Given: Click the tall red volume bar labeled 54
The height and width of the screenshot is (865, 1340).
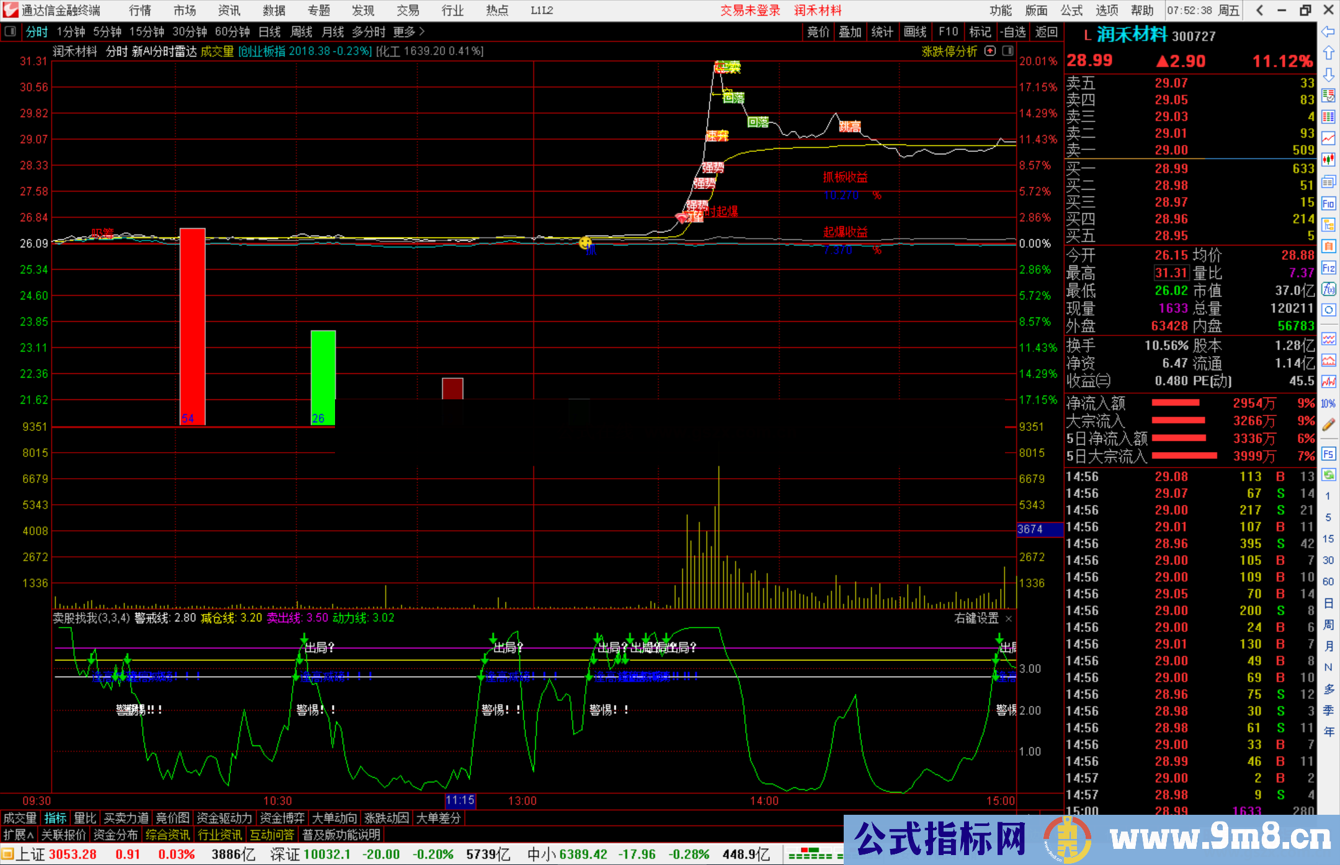Looking at the screenshot, I should click(x=192, y=327).
